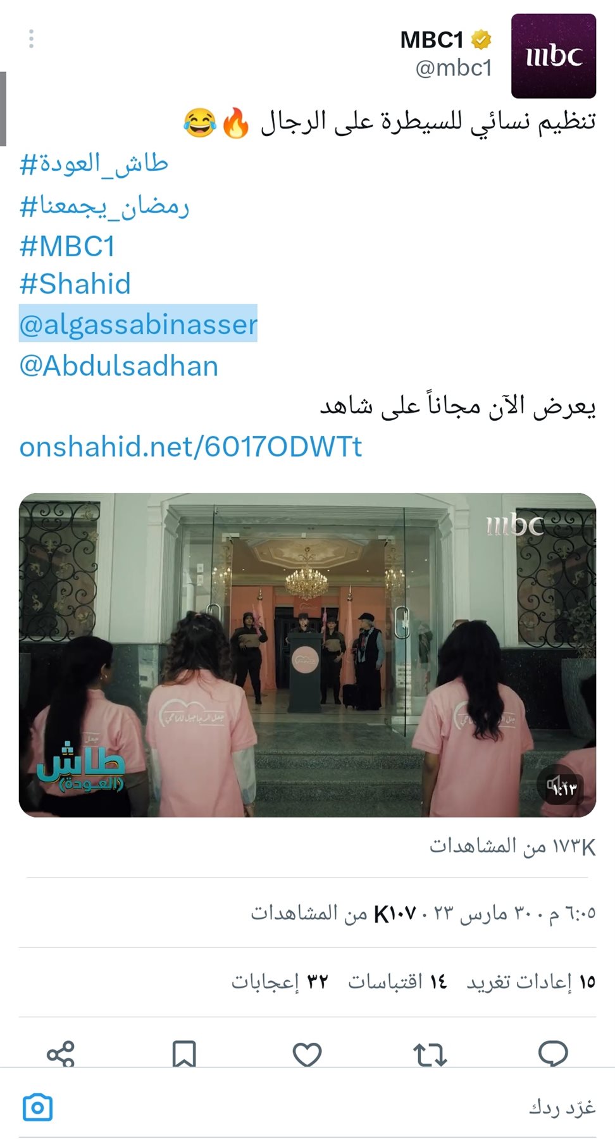Tap the reply speech bubble icon
This screenshot has height=1139, width=615.
[x=553, y=1054]
